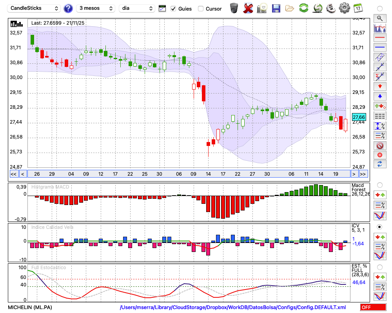Click the blue question mark help icon
Viewport: 392px width, 313px height.
coord(68,8)
